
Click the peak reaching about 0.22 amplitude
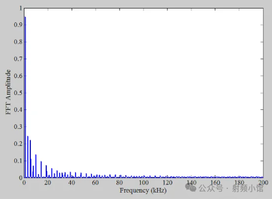coord(30,159)
